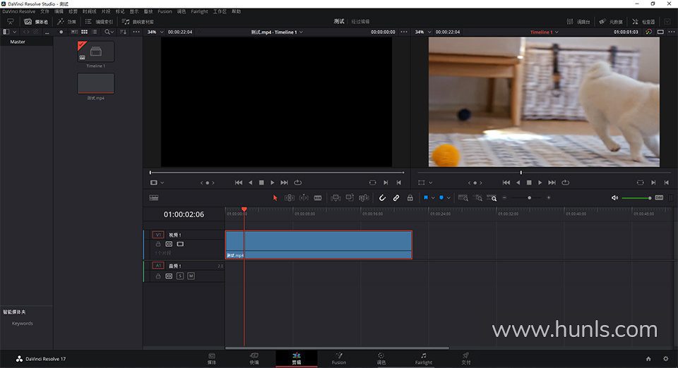Select the Master bin
Screen dimensions: 678x368
click(18, 42)
